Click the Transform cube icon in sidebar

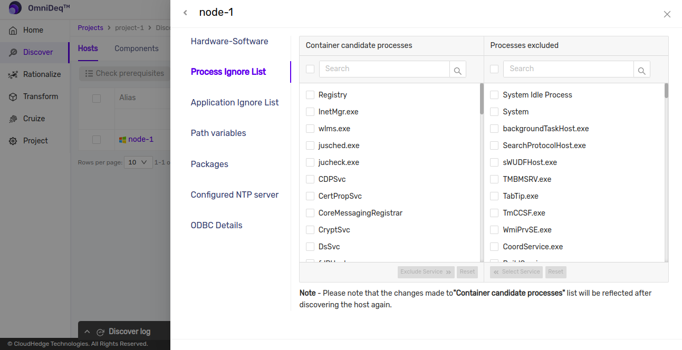point(13,96)
